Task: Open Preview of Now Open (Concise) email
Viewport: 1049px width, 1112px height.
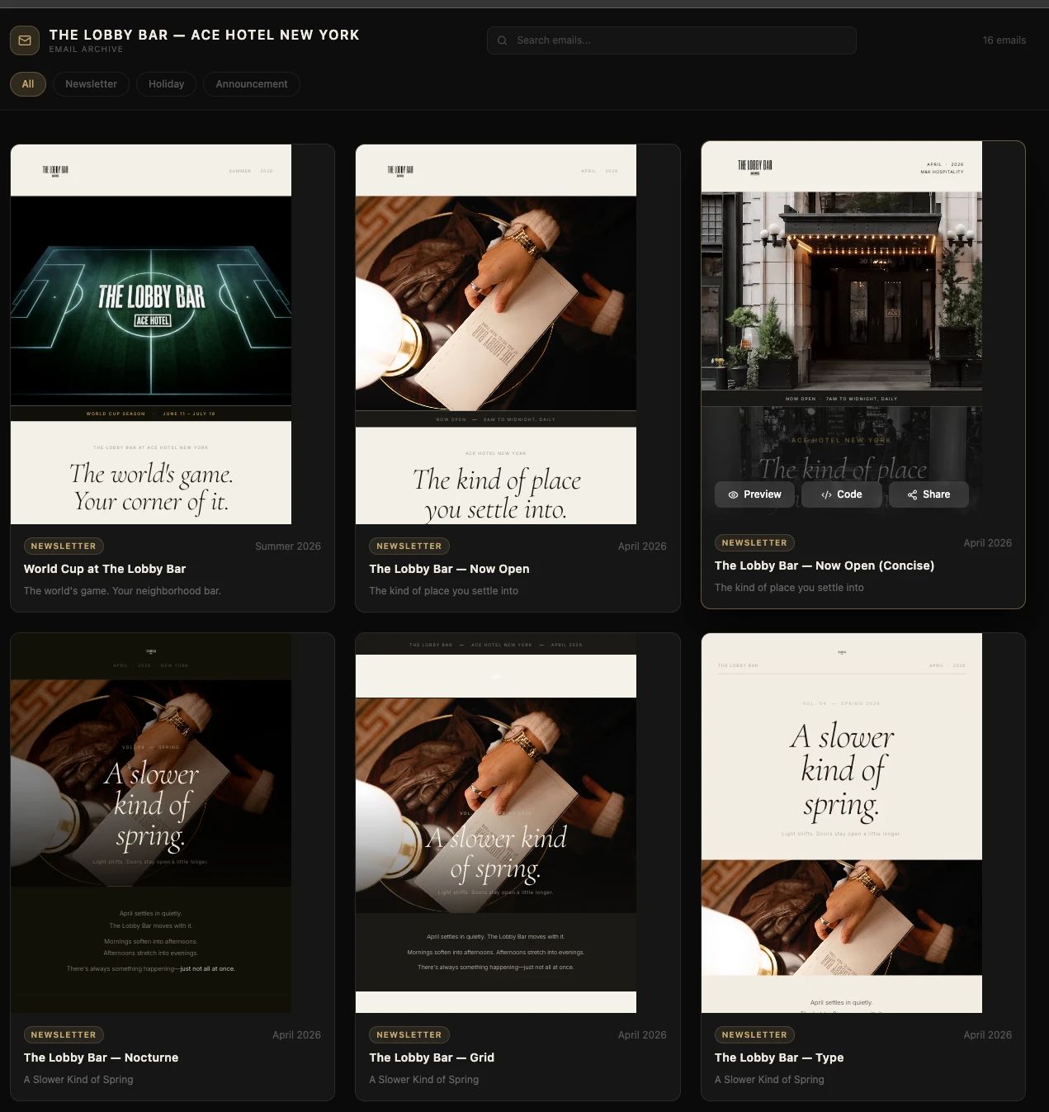Action: [754, 494]
